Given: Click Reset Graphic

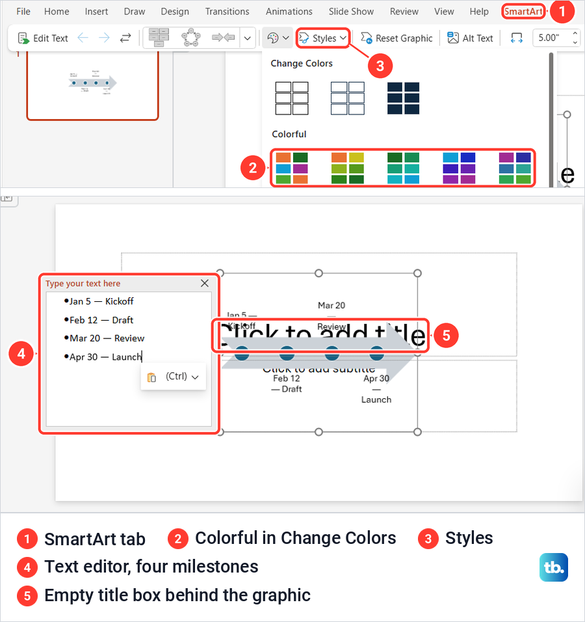Looking at the screenshot, I should [396, 38].
